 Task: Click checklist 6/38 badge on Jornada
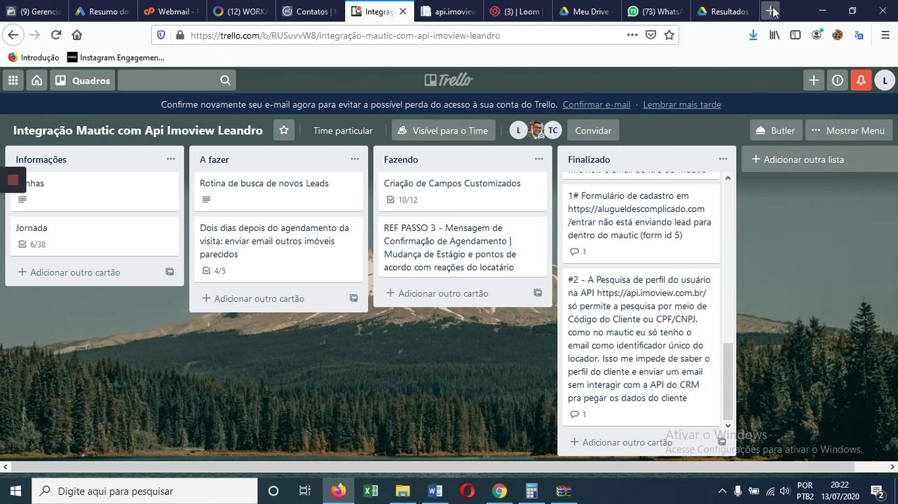pos(32,245)
